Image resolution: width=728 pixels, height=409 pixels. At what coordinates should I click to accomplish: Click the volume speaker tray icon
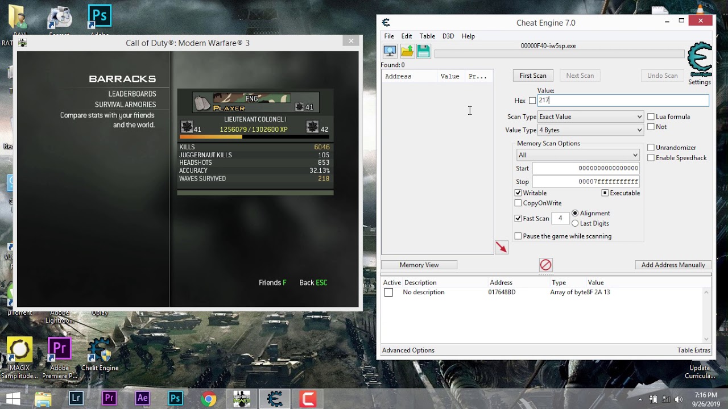pyautogui.click(x=678, y=399)
